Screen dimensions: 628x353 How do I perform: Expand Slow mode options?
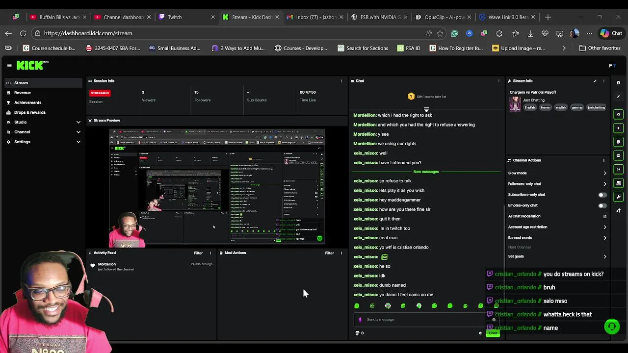604,173
